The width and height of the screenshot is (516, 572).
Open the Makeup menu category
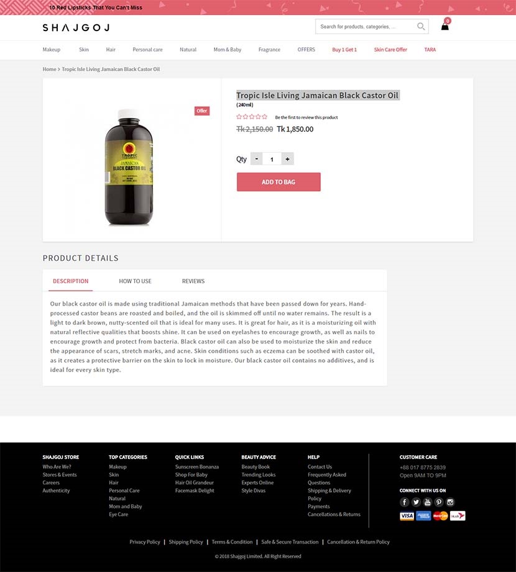[x=52, y=50]
